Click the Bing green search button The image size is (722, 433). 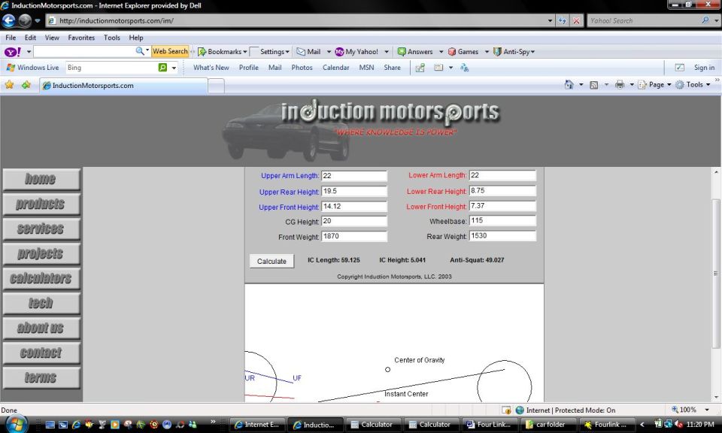pyautogui.click(x=162, y=68)
